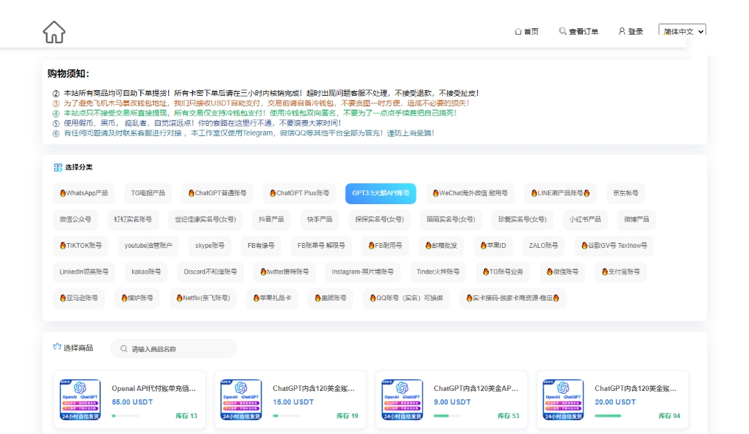This screenshot has width=749, height=434.
Task: Toggle the GPT3.5大额API库号 category filter
Action: [x=382, y=194]
